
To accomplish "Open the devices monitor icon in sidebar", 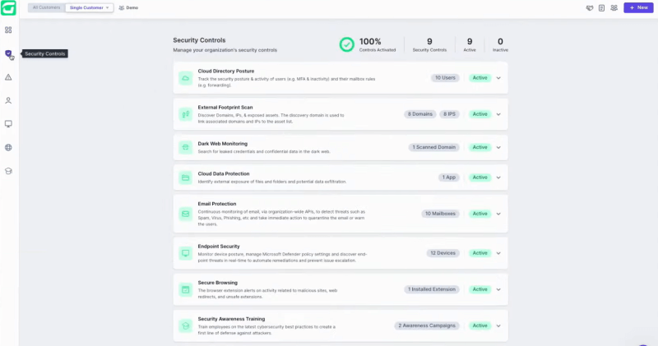I will coord(8,124).
